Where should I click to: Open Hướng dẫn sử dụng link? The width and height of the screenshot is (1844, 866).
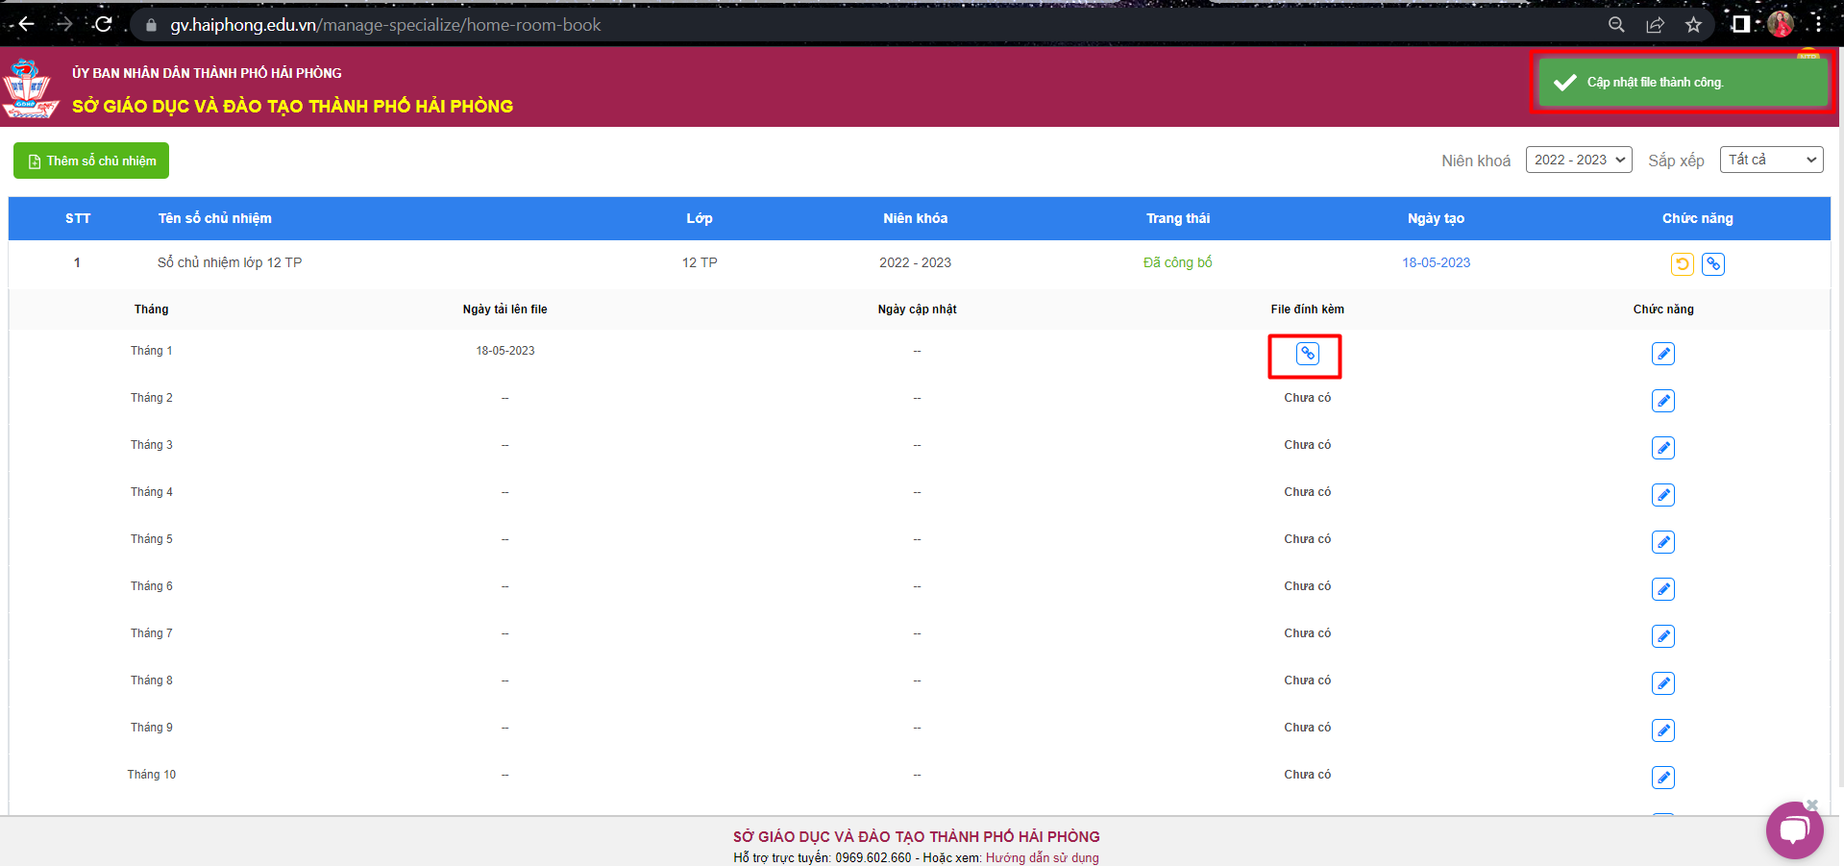[1042, 857]
